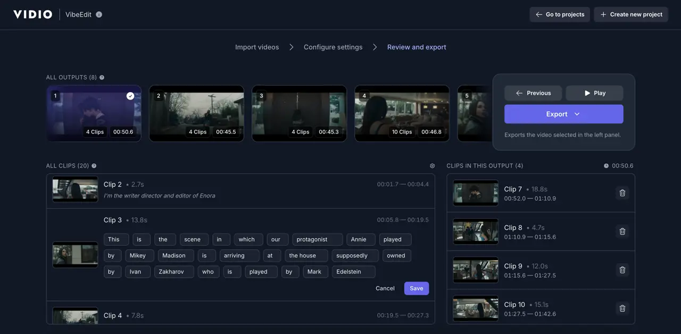Open the Clip 3 thumbnail
This screenshot has height=334, width=681.
tap(75, 255)
